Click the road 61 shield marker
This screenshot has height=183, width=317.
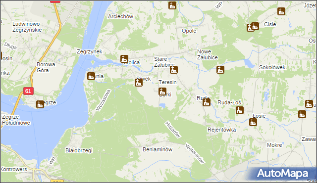28,91
